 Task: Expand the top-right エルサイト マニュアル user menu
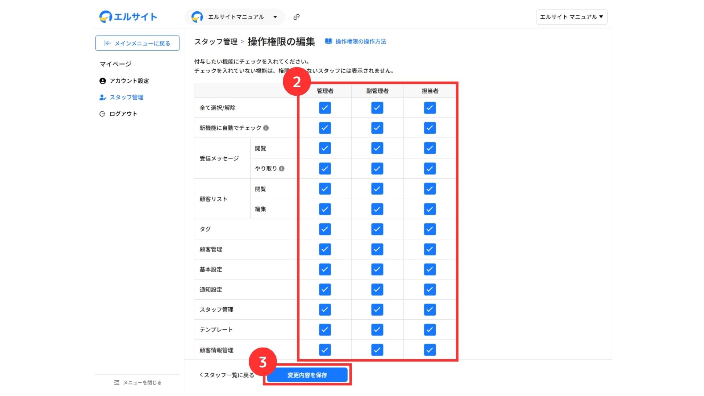click(x=571, y=17)
